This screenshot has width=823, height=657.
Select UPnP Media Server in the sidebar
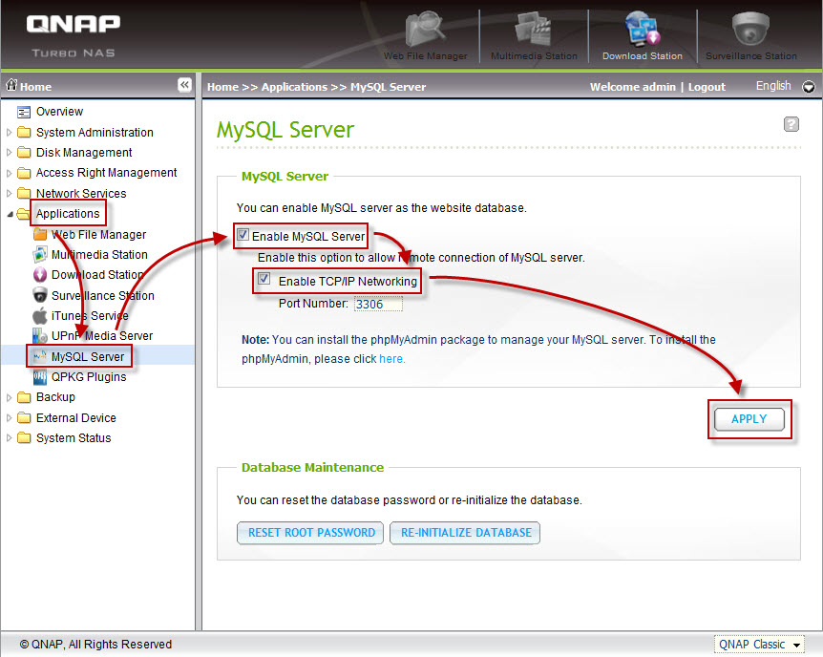(102, 335)
